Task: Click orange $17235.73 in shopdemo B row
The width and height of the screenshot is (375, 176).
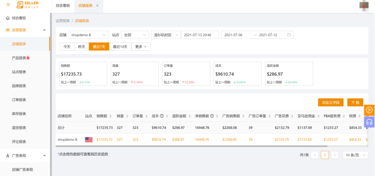Action: click(x=105, y=139)
